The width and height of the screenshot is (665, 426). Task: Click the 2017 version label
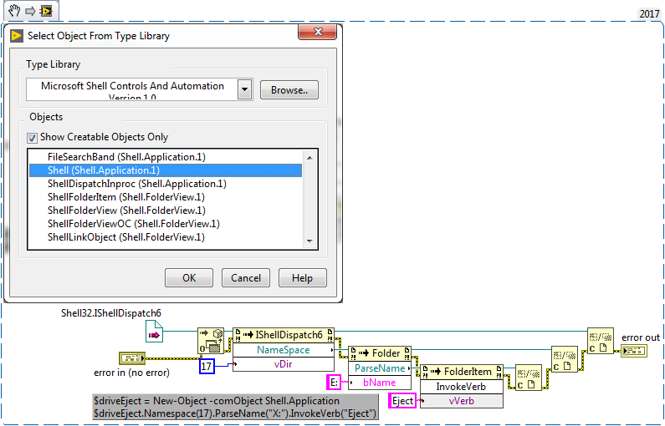(x=649, y=13)
